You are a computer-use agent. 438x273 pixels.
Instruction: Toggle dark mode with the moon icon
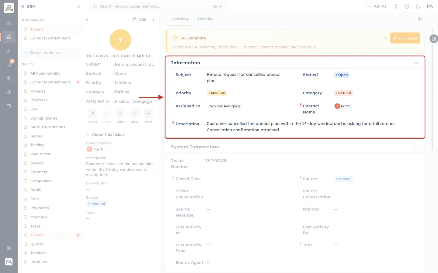pyautogui.click(x=418, y=6)
